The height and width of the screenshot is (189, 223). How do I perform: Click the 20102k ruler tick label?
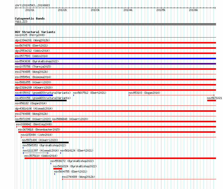pos(62,10)
